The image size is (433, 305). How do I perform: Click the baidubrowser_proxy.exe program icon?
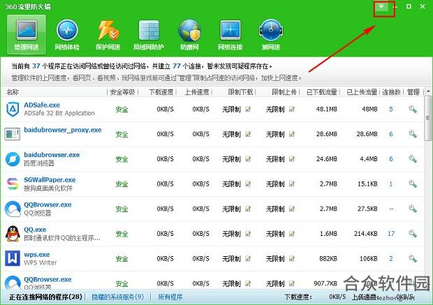(x=13, y=134)
